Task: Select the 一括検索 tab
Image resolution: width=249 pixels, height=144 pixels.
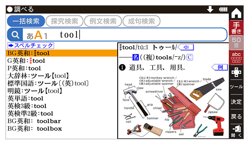Action: pyautogui.click(x=26, y=21)
